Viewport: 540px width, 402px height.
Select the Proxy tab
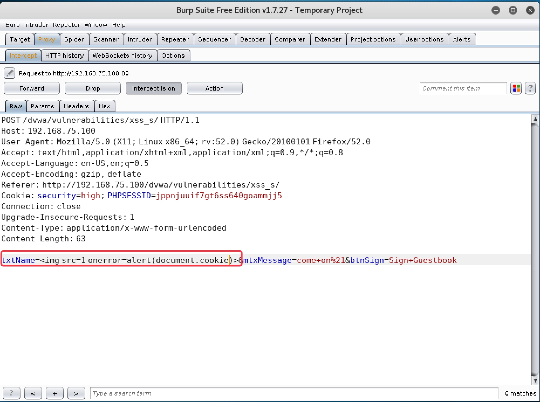click(47, 39)
